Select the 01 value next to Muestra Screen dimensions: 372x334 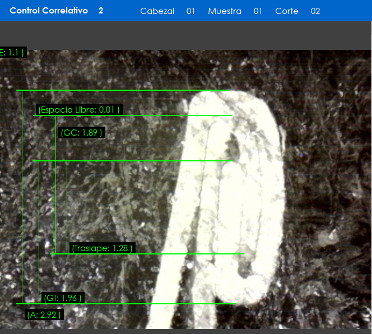tap(258, 11)
